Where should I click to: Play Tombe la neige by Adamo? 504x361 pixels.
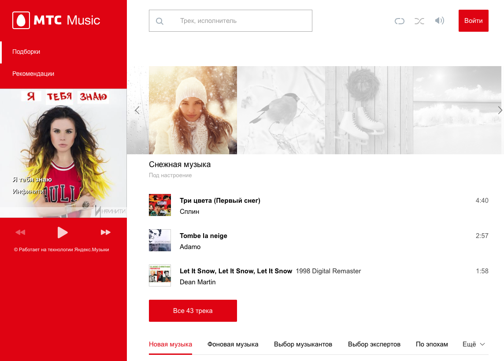[x=204, y=236]
